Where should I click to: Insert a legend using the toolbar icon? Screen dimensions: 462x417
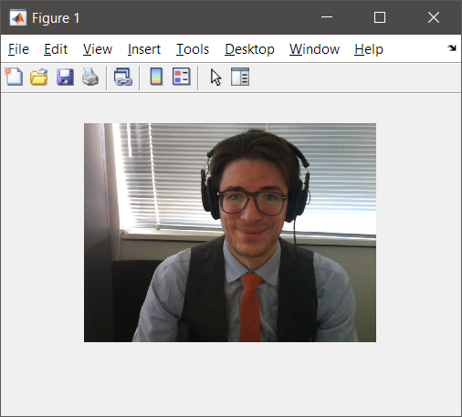(182, 77)
